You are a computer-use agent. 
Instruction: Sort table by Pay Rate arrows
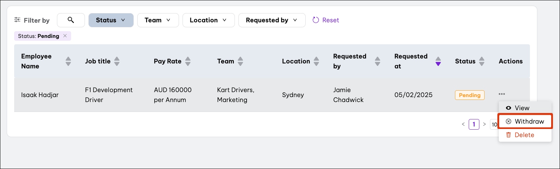pos(188,61)
